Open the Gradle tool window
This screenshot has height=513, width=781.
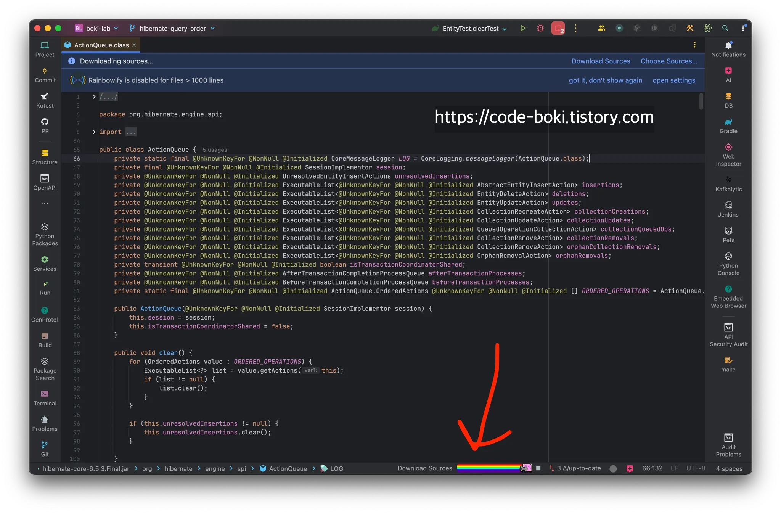pyautogui.click(x=728, y=126)
